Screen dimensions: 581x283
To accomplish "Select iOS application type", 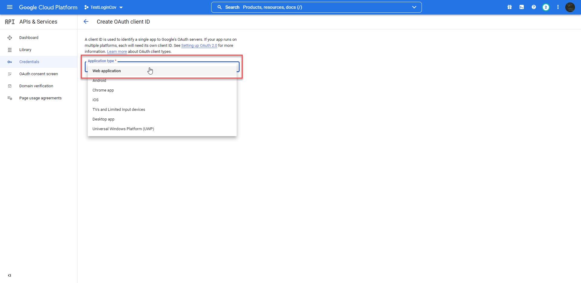I will pos(162,100).
